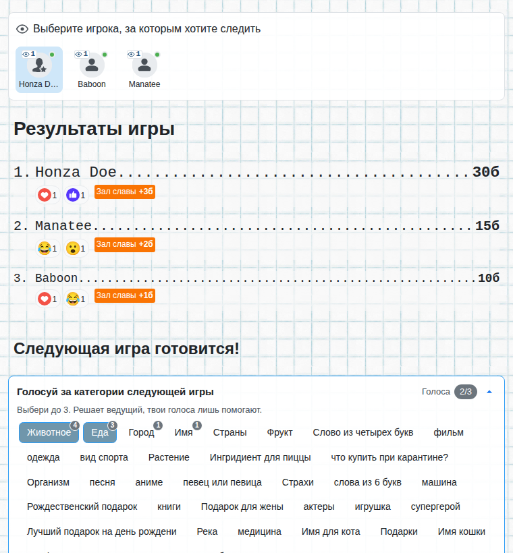This screenshot has height=553, width=513.
Task: Vote for Лучший подарок на день рождени category
Action: point(102,531)
